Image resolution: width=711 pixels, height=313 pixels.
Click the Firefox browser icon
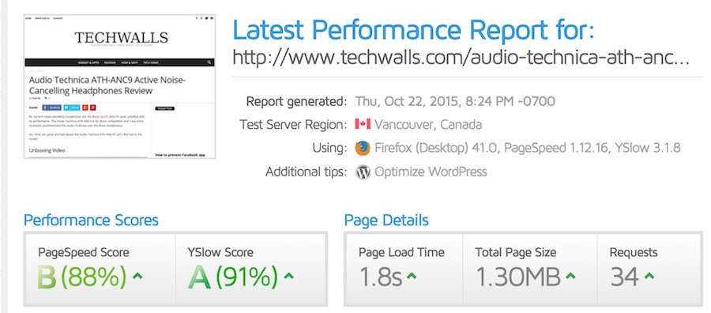(x=363, y=149)
